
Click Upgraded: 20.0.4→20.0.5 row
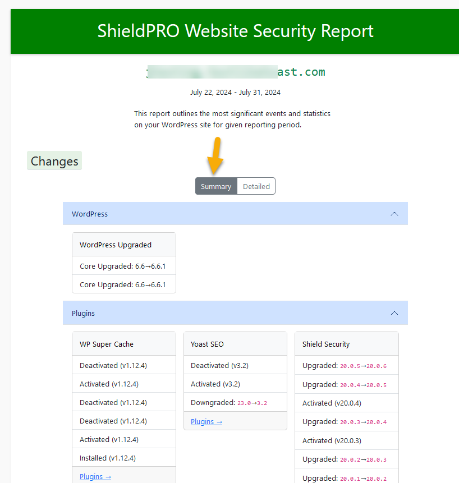click(347, 384)
